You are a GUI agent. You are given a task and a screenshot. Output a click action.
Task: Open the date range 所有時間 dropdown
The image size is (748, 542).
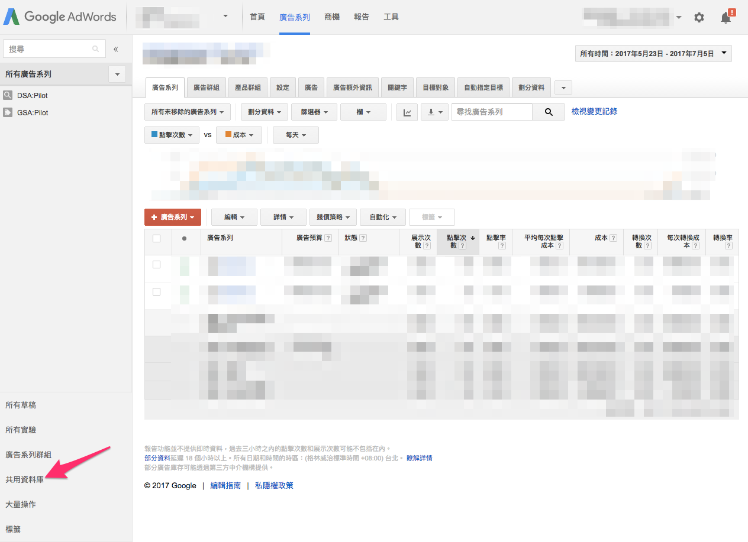pyautogui.click(x=653, y=53)
